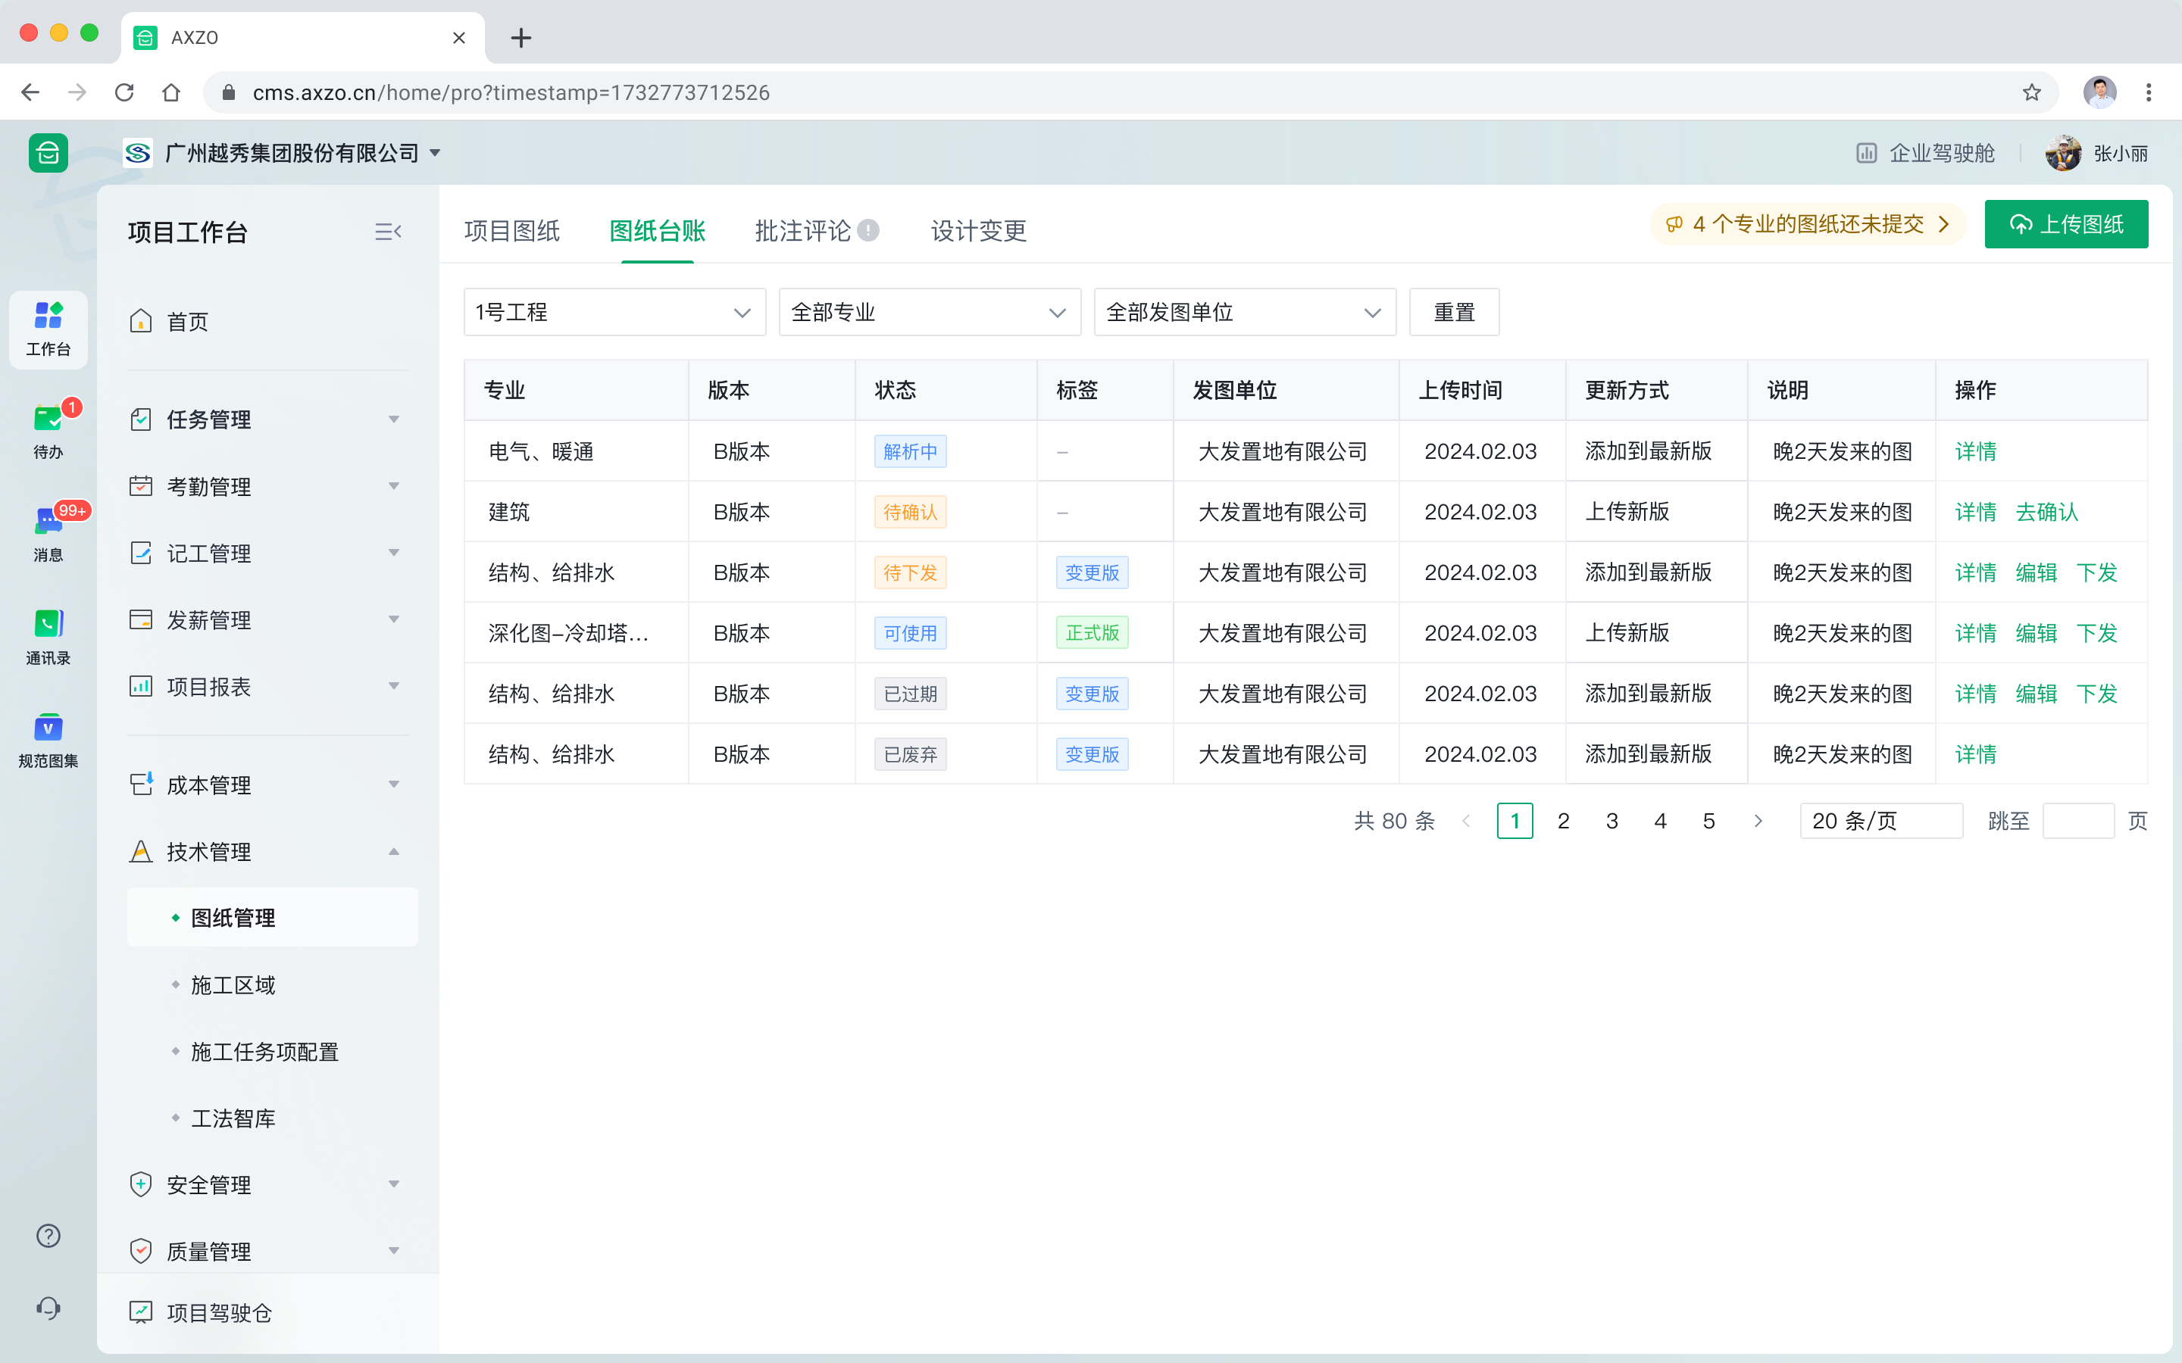This screenshot has width=2182, height=1363.
Task: Open the company switcher next to 广州越秀集团
Action: click(436, 152)
